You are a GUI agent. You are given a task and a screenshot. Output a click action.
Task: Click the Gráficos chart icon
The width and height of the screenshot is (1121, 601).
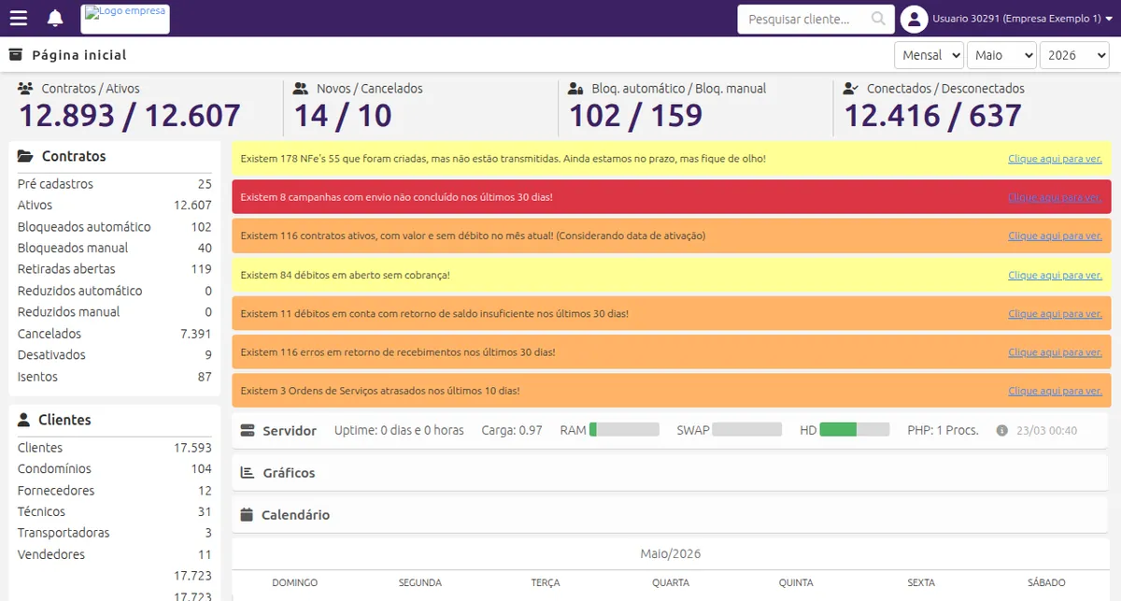click(x=248, y=473)
